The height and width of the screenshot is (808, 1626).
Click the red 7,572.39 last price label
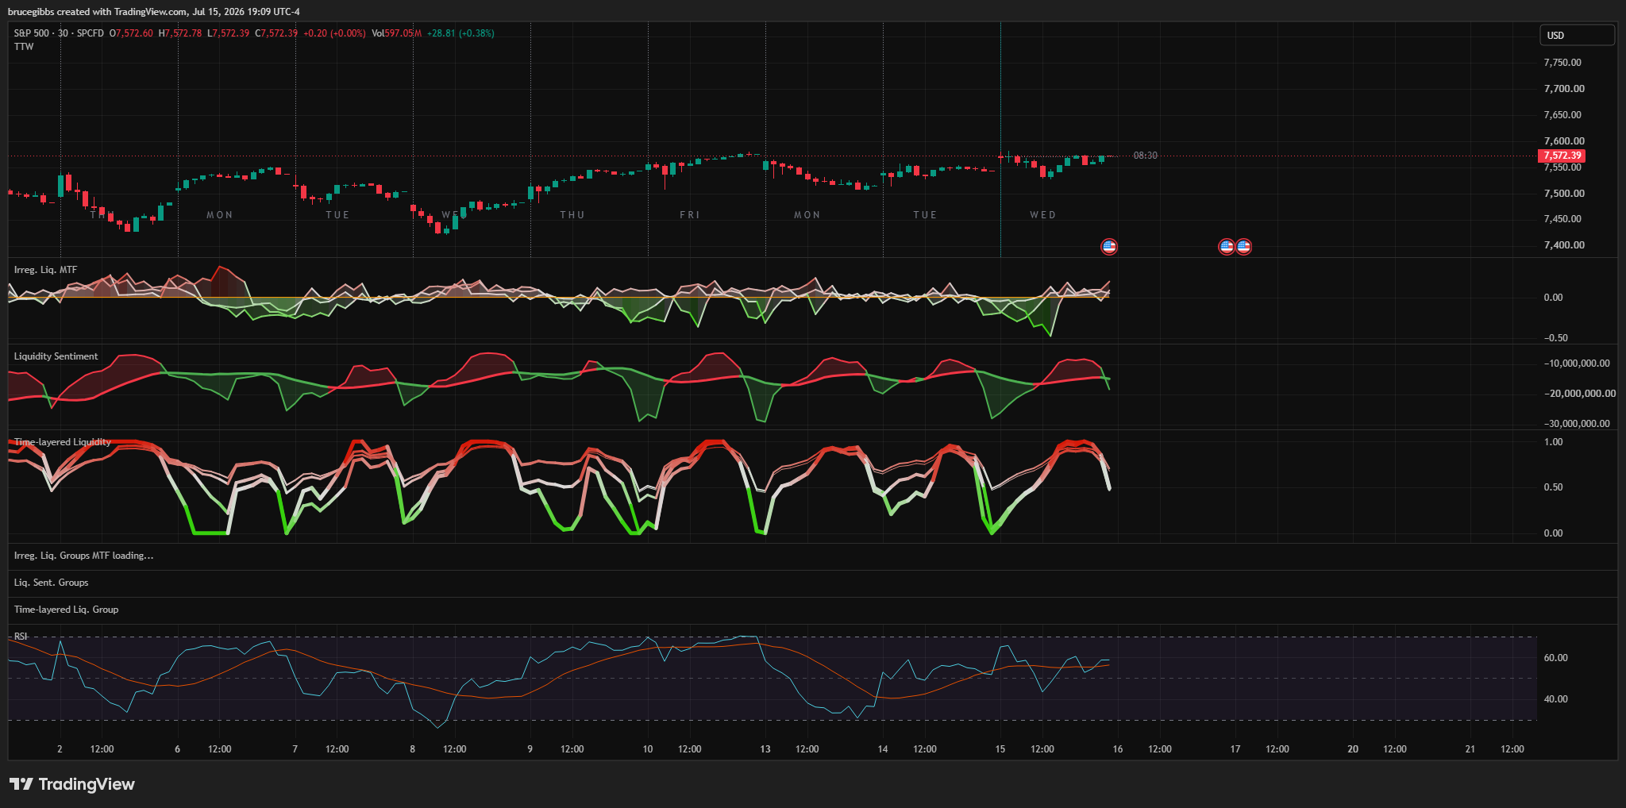1562,156
